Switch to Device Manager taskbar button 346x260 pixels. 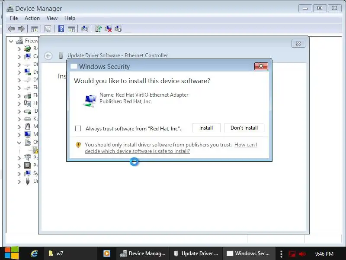pos(143,253)
